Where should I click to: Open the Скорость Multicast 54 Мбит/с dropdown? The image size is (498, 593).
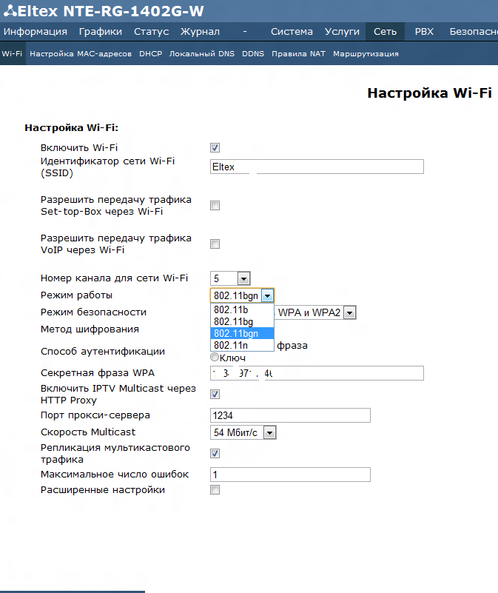(x=243, y=432)
